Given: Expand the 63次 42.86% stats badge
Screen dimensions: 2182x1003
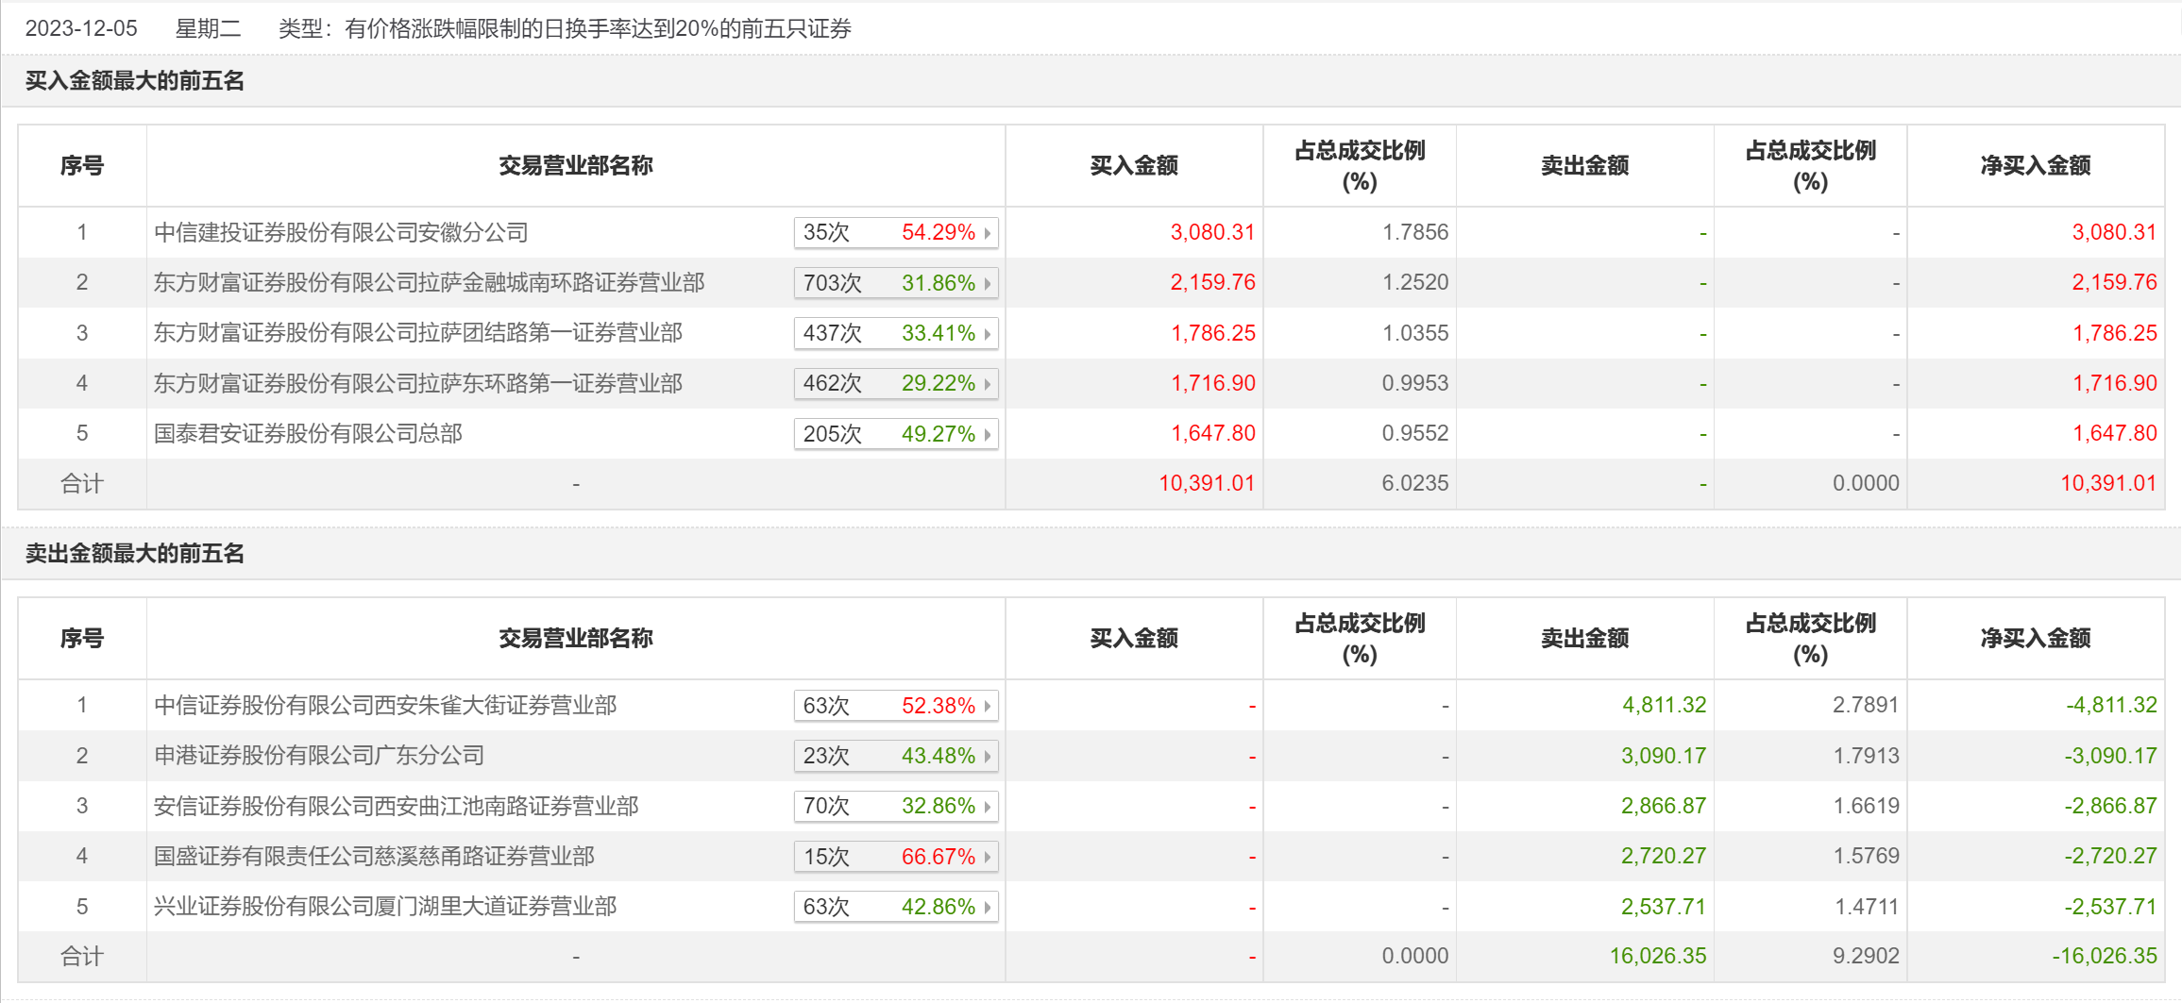Looking at the screenshot, I should click(896, 907).
